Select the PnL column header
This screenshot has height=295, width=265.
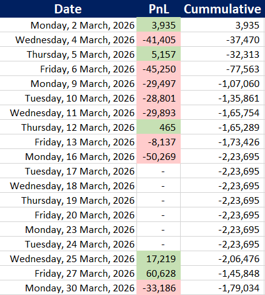(158, 9)
